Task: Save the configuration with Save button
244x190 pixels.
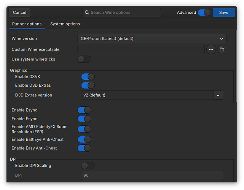Action: [x=224, y=13]
